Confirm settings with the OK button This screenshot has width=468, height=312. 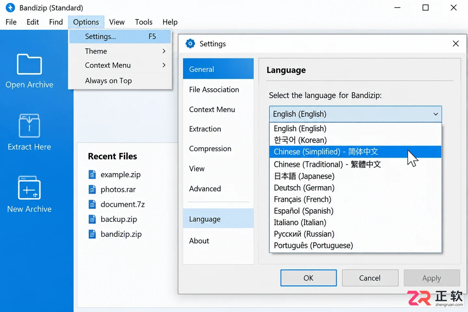point(308,278)
